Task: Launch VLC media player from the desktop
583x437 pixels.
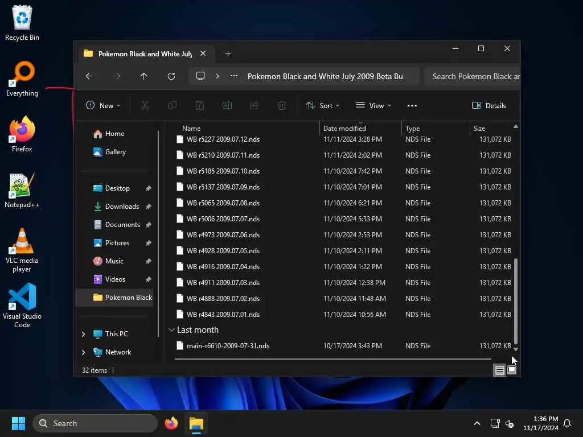Action: (x=22, y=250)
